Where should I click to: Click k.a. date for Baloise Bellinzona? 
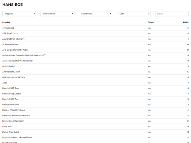149,104
